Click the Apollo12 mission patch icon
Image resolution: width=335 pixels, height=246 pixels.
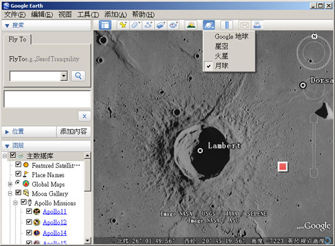[x=37, y=222]
